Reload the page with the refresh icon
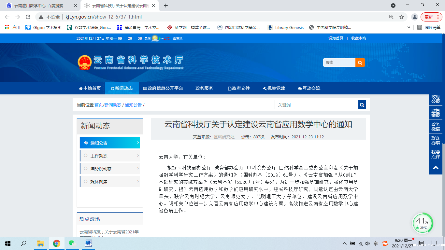 pyautogui.click(x=28, y=17)
